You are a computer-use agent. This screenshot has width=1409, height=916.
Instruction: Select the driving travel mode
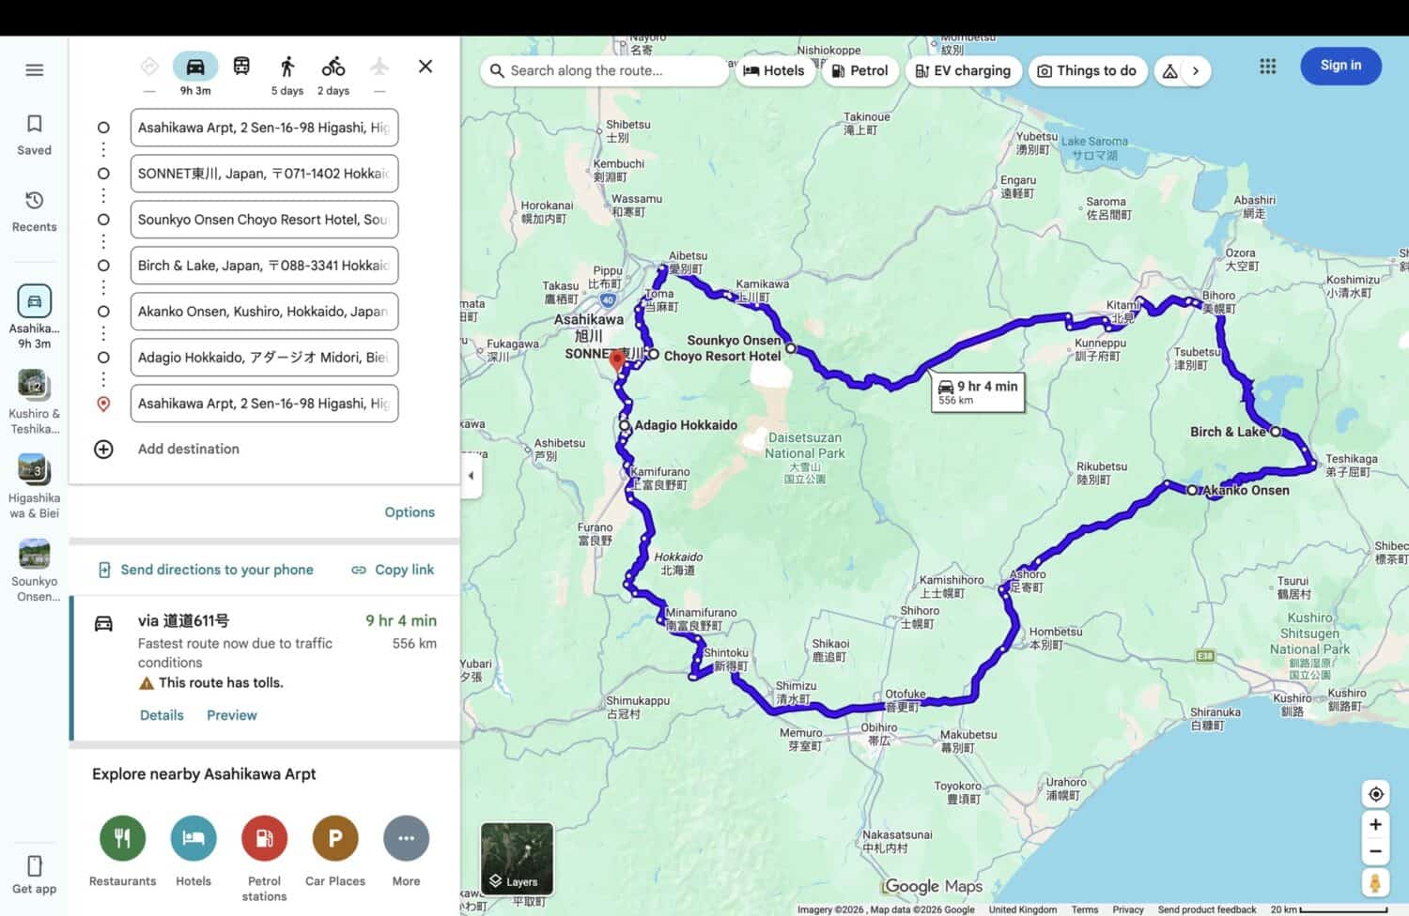pyautogui.click(x=195, y=67)
